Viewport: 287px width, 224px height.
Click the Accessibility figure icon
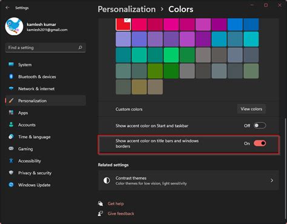click(11, 160)
